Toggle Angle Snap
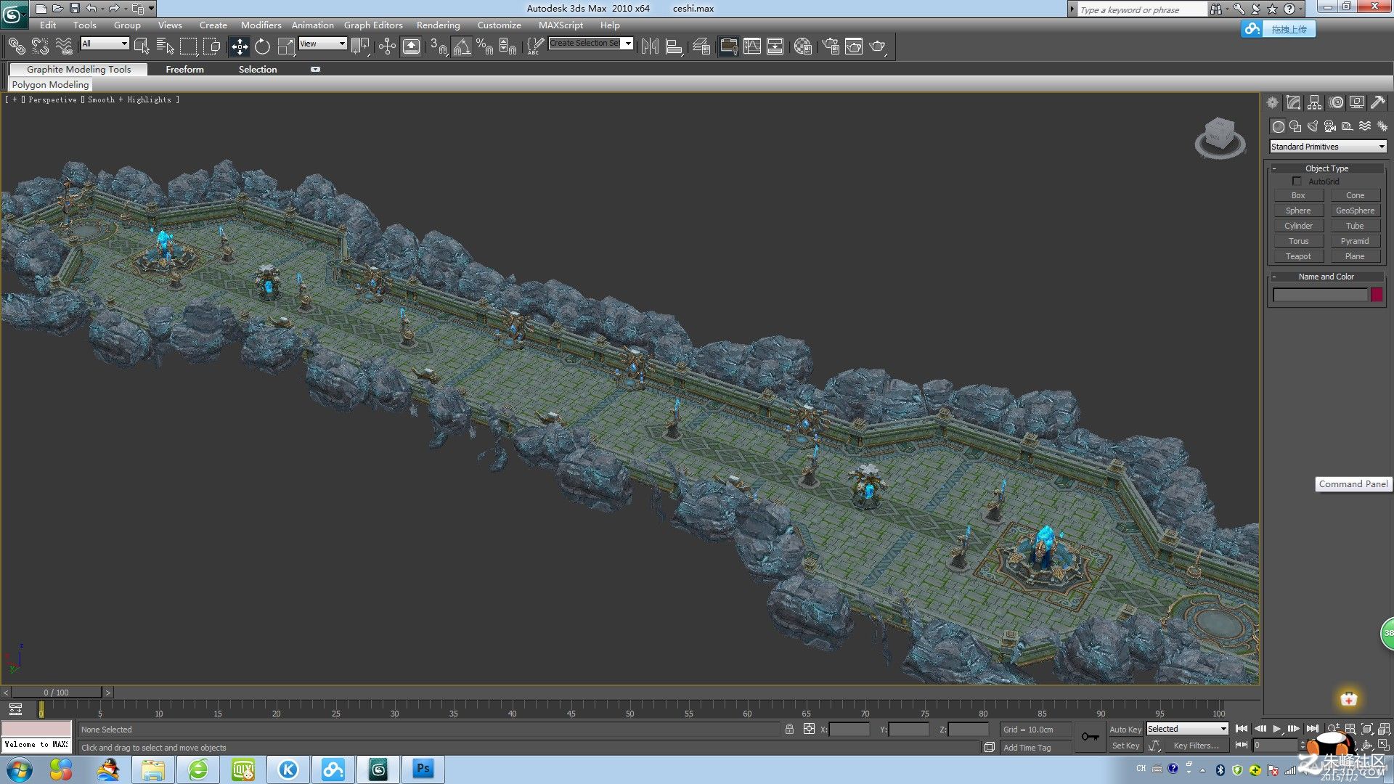This screenshot has width=1394, height=784. click(x=461, y=46)
